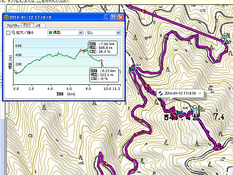Image resolution: width=233 pixels, height=175 pixels.
Task: Click the footprints icon in map popup
Action: 161,93
